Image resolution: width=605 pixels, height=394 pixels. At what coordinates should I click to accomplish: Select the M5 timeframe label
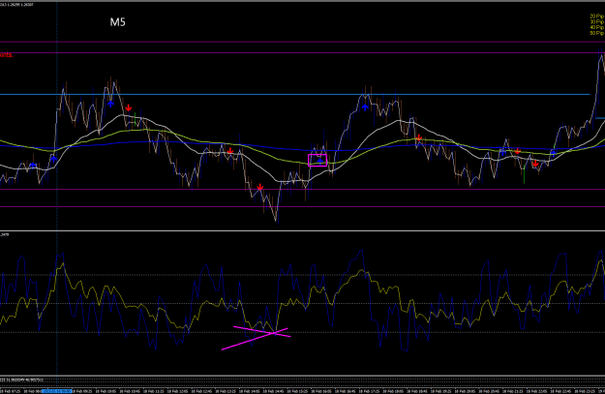pos(118,22)
